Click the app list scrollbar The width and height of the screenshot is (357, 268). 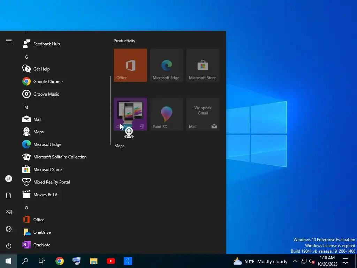[110, 111]
